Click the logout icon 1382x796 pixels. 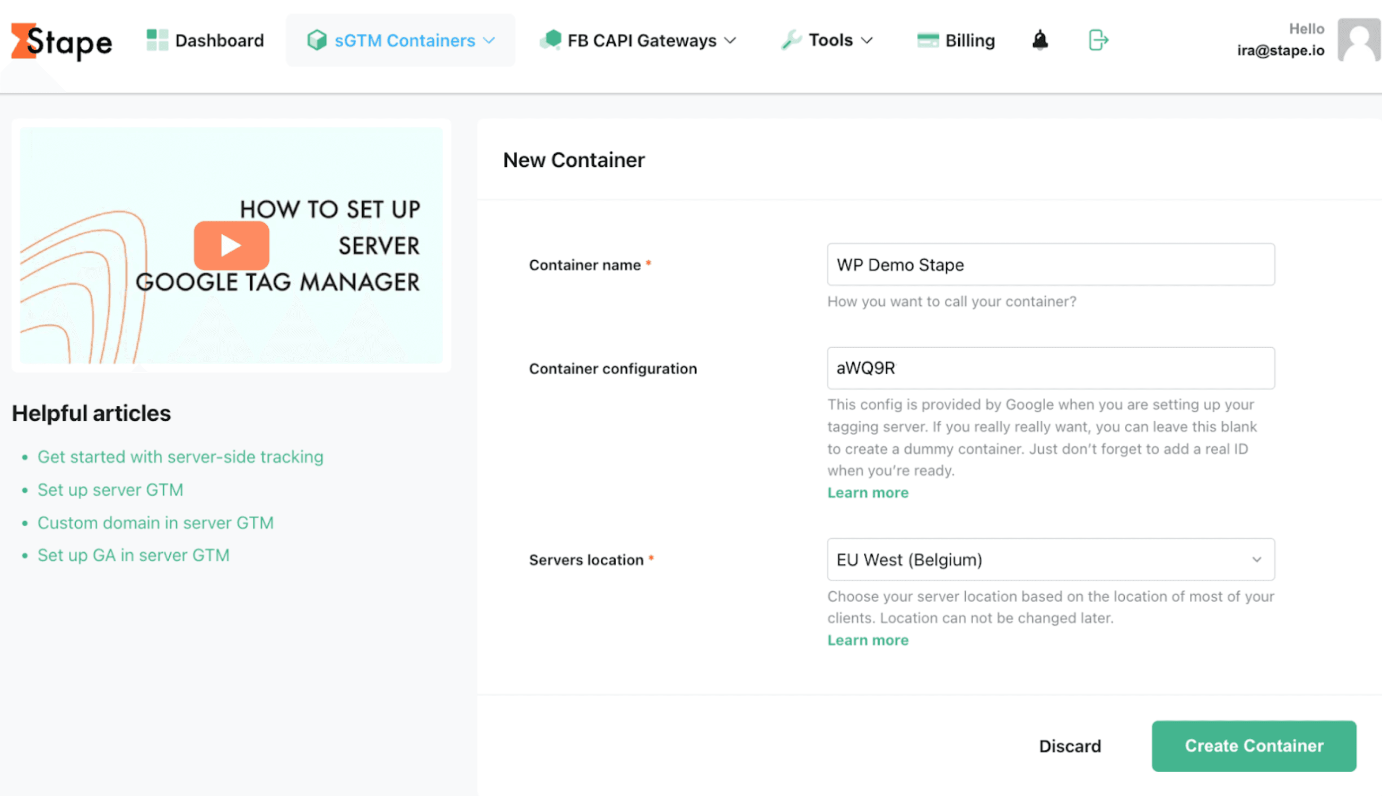(x=1098, y=40)
